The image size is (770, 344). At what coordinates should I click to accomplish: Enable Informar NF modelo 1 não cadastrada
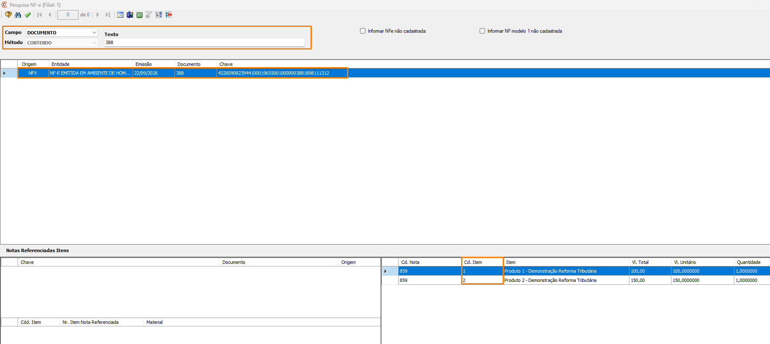coord(483,31)
